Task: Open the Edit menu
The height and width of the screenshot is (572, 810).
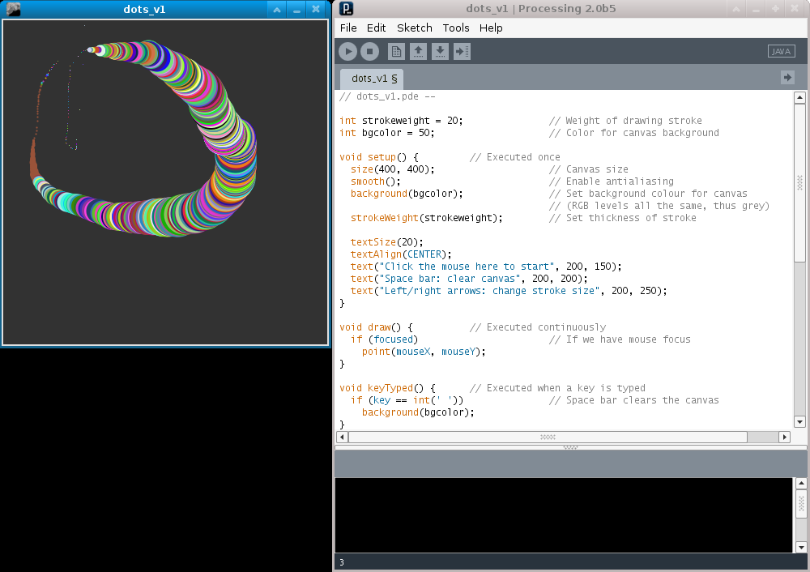Action: point(376,28)
